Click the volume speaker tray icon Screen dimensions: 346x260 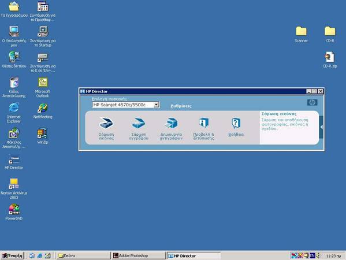pyautogui.click(x=318, y=255)
